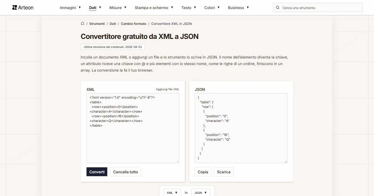Download JSON with the Scarica button
Viewport: 374px width, 196px height.
click(x=224, y=172)
